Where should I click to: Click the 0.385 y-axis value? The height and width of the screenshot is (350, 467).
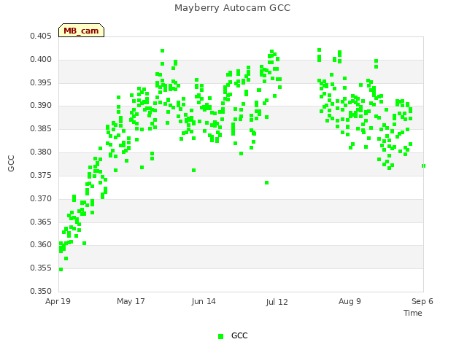coord(41,128)
